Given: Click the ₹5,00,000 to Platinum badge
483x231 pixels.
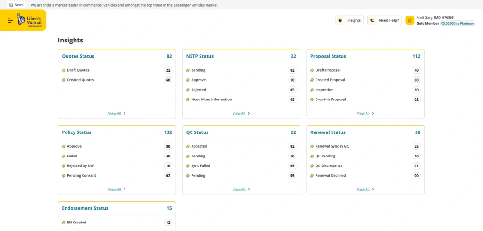Looking at the screenshot, I should [457, 23].
